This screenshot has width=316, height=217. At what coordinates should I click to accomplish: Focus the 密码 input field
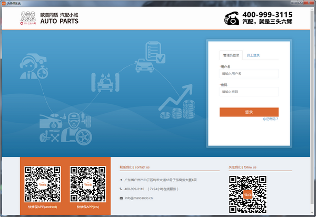click(249, 92)
